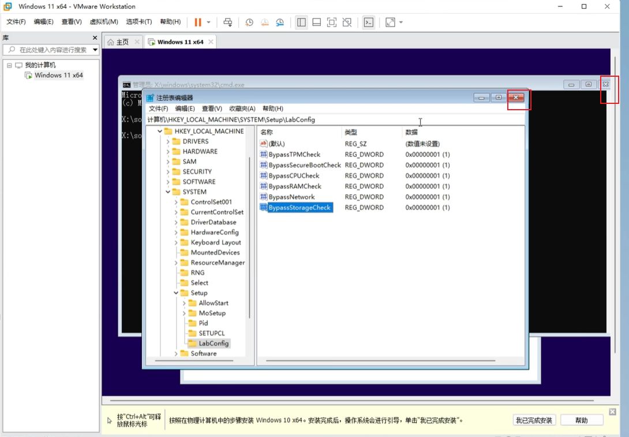This screenshot has width=629, height=437.
Task: Select the LabConfig key in the tree
Action: (214, 343)
